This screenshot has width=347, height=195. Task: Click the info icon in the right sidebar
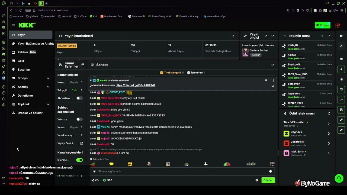[341, 36]
